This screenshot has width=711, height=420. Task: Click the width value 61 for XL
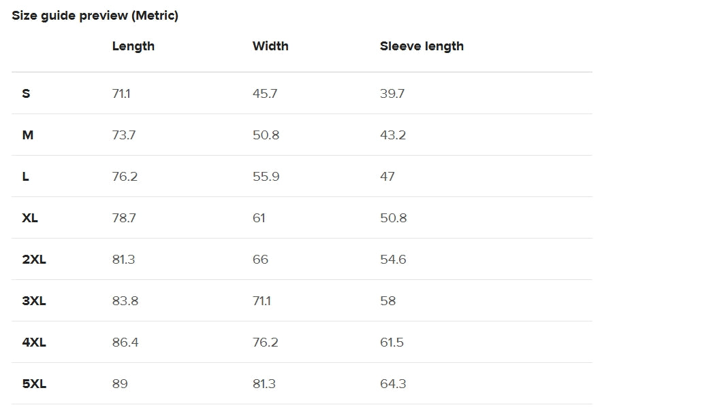pyautogui.click(x=259, y=218)
